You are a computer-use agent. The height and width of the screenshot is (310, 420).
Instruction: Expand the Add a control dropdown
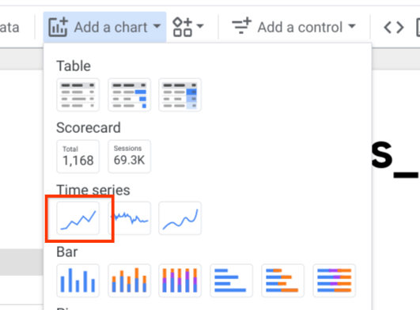pos(293,27)
